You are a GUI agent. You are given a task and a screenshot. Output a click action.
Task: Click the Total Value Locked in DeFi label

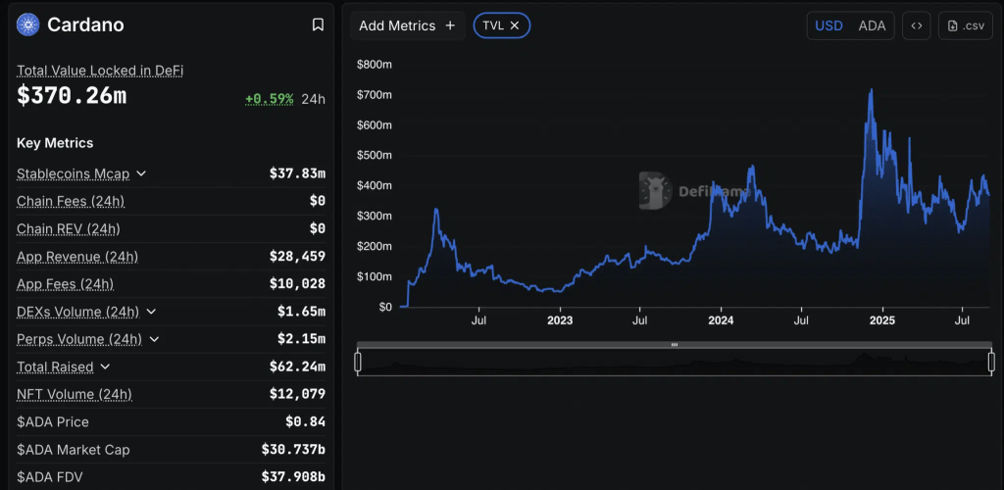pyautogui.click(x=100, y=71)
